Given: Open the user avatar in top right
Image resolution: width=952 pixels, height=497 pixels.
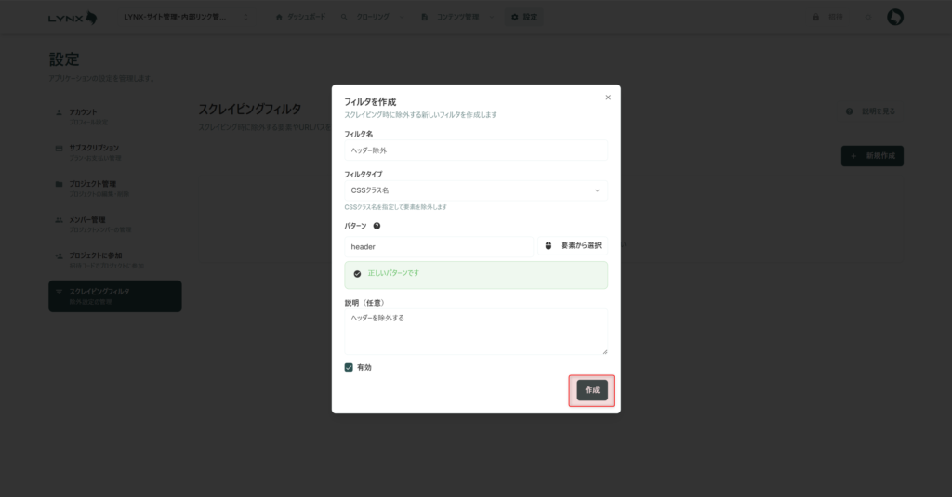Looking at the screenshot, I should pos(895,18).
